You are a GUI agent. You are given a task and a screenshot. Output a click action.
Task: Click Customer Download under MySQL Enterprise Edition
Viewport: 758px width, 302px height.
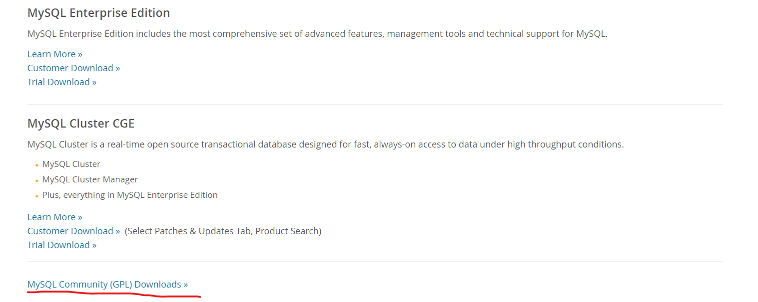click(x=73, y=68)
